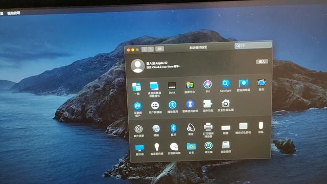This screenshot has height=184, width=327.
Task: Open the Keyboard preferences pane
Action: click(226, 127)
